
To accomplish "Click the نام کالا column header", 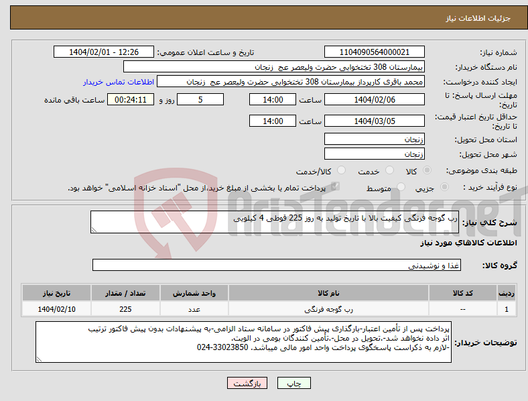I will (328, 293).
